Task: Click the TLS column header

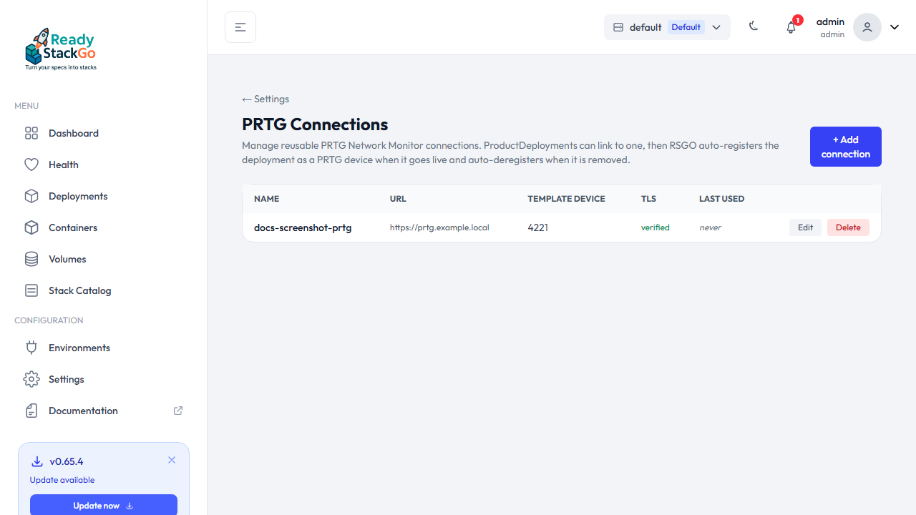Action: [x=648, y=199]
